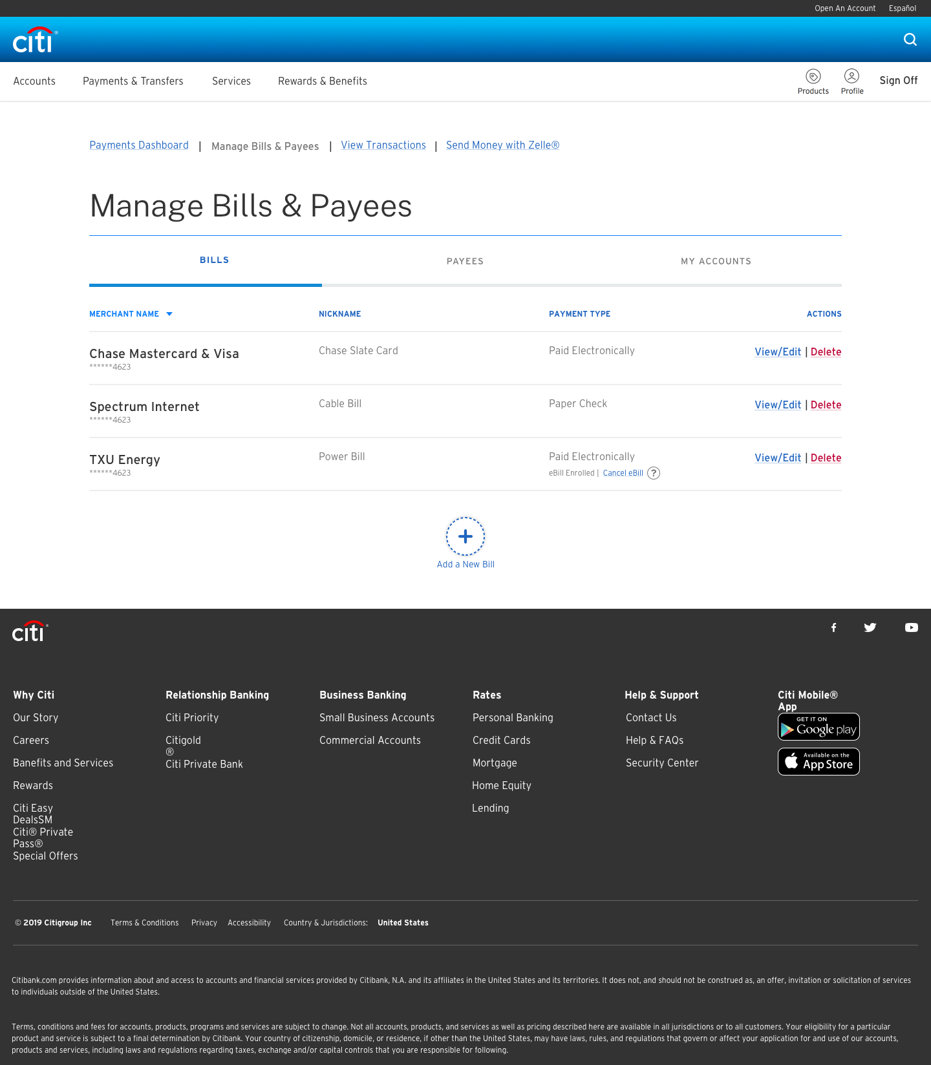931x1065 pixels.
Task: Switch to the My Accounts tab
Action: 716,261
